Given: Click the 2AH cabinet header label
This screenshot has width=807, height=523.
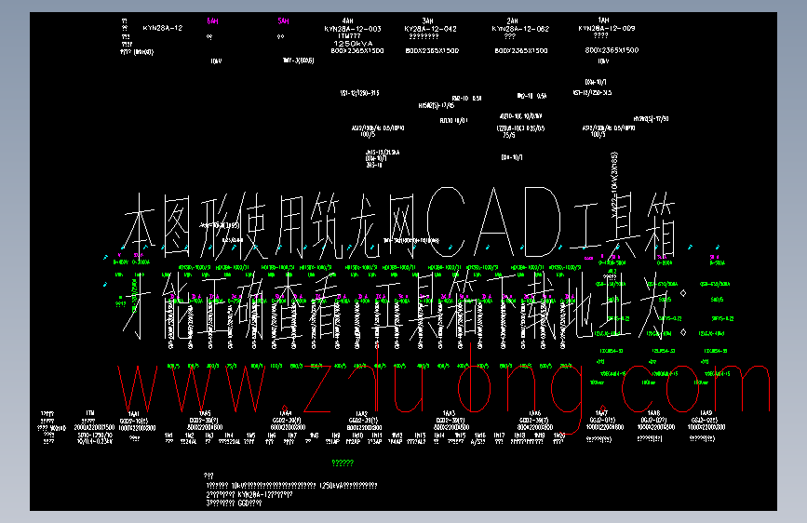Looking at the screenshot, I should click(512, 21).
